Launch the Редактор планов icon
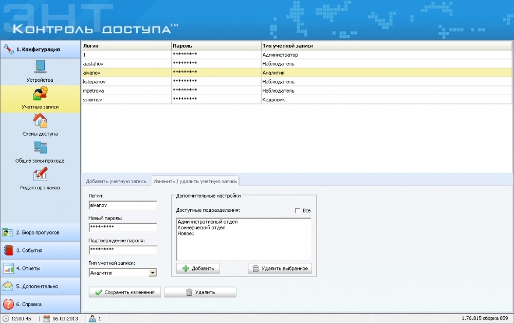The width and height of the screenshot is (514, 324). [x=40, y=174]
